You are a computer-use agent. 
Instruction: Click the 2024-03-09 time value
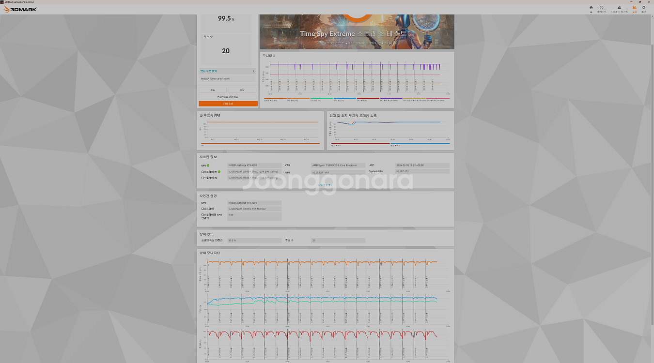click(x=422, y=165)
